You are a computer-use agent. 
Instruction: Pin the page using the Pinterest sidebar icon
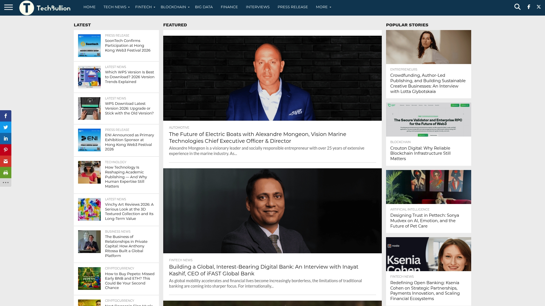[6, 150]
